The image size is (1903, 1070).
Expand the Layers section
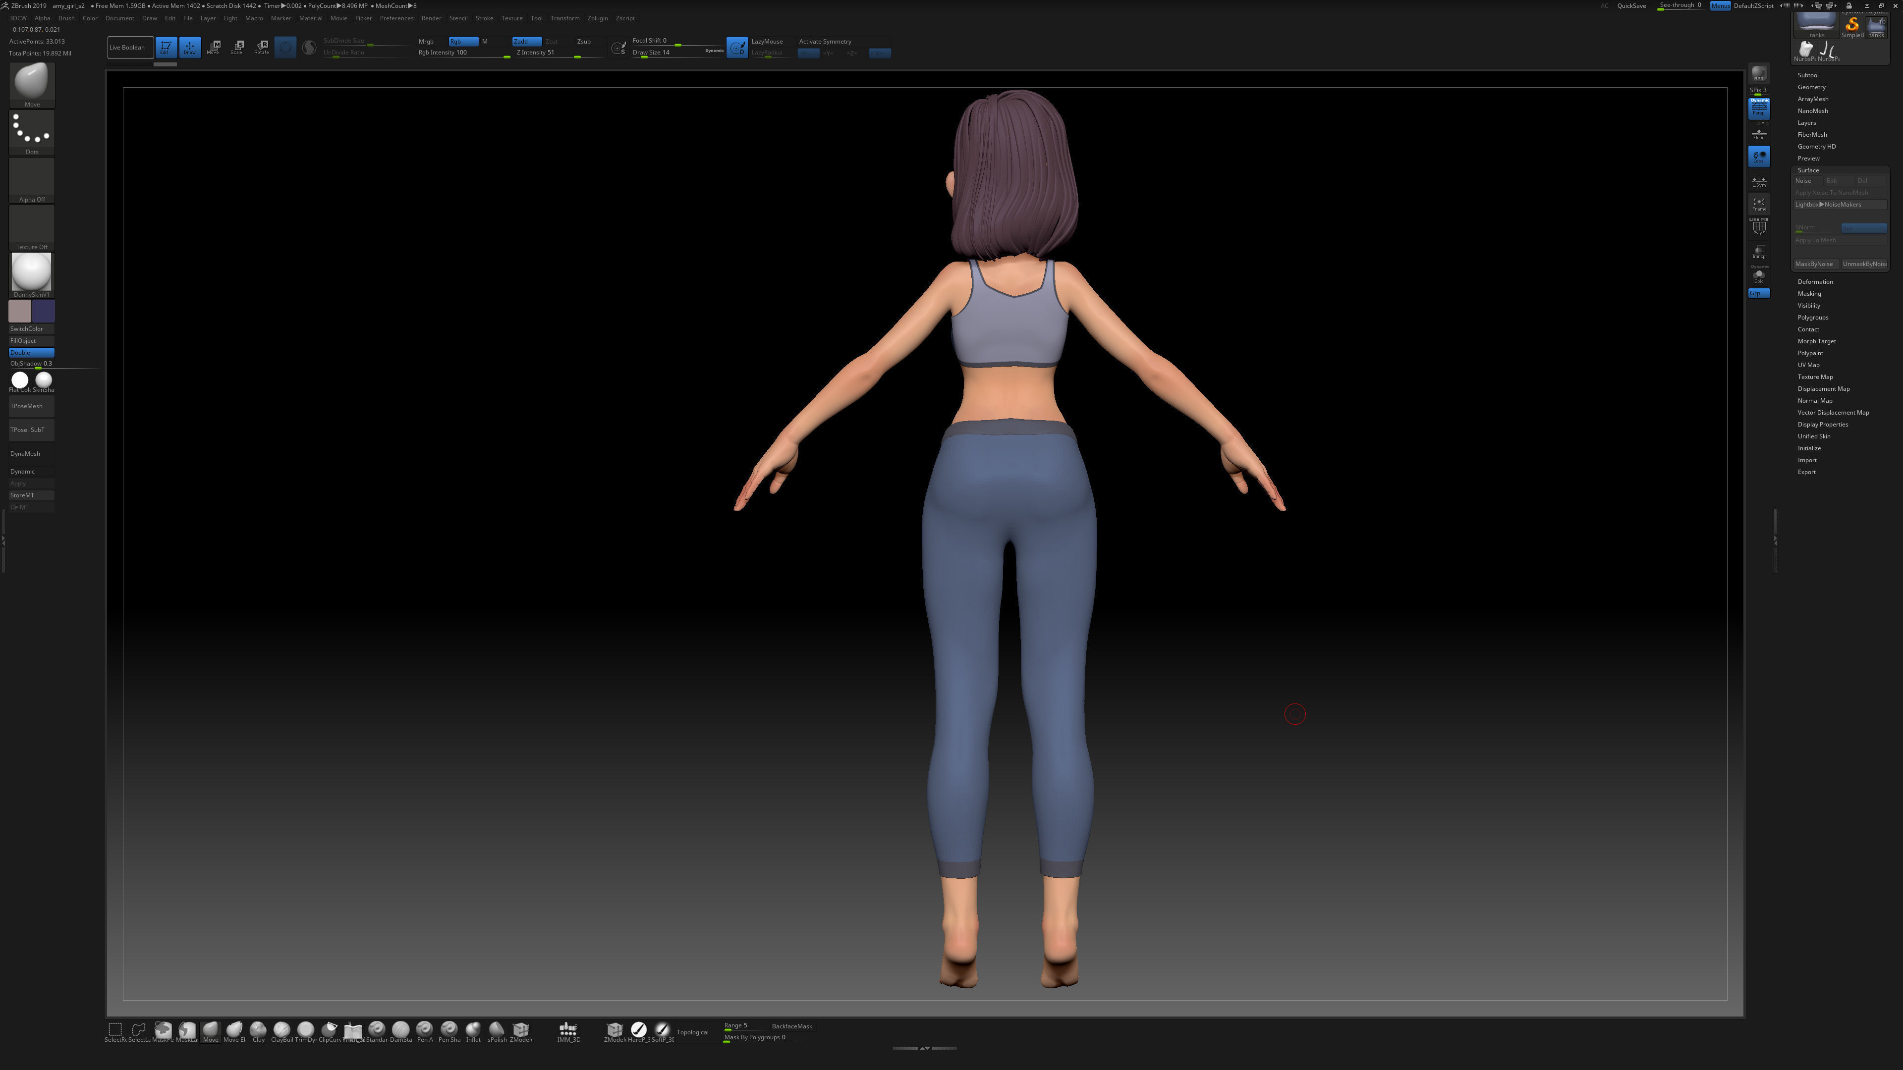(x=1806, y=122)
